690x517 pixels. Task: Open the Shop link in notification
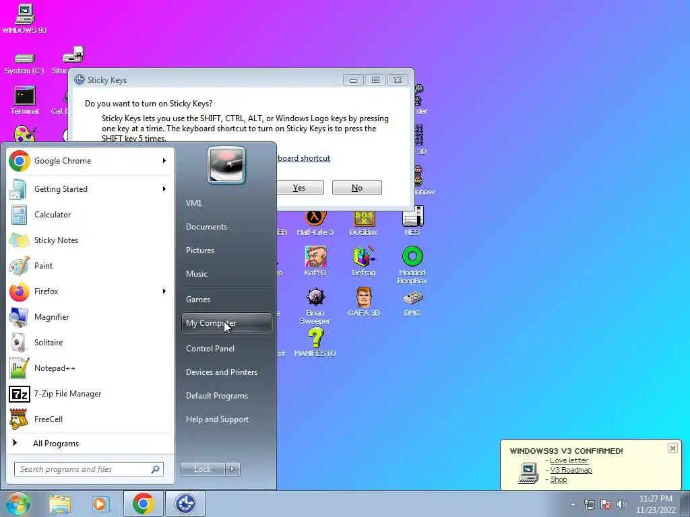(x=559, y=479)
